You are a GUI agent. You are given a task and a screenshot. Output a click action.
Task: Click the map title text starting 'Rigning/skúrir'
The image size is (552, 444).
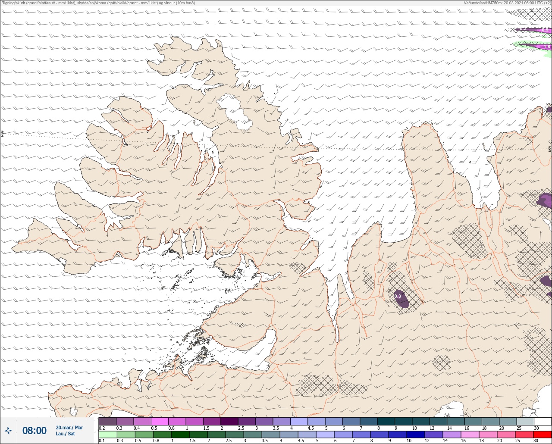(98, 3)
